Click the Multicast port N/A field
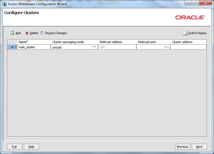The image size is (214, 154). click(153, 47)
